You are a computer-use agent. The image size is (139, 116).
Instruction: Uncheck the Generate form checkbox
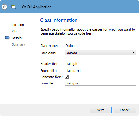(67, 77)
